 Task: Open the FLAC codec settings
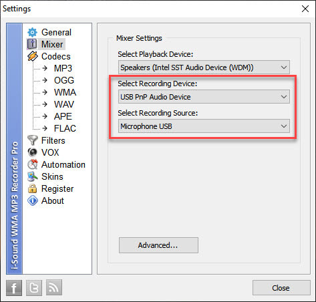pos(65,128)
